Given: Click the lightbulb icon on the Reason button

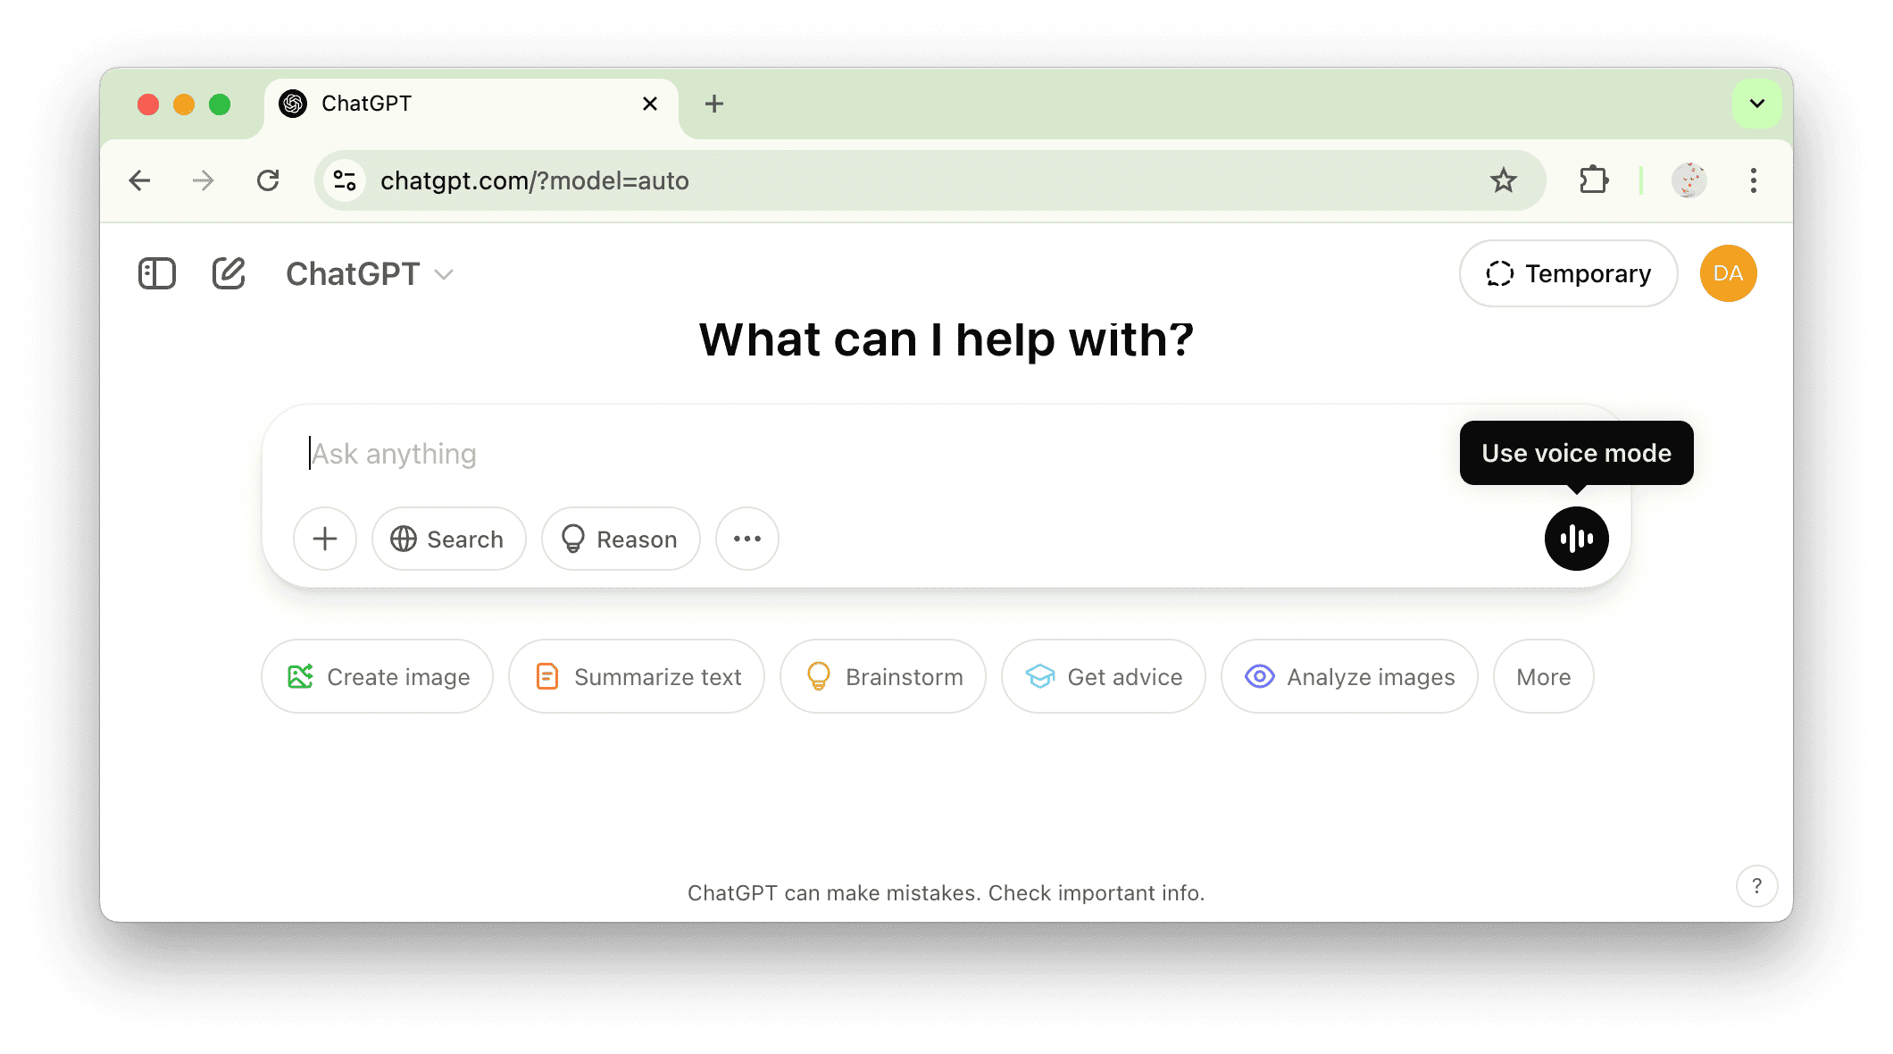Looking at the screenshot, I should (x=573, y=539).
